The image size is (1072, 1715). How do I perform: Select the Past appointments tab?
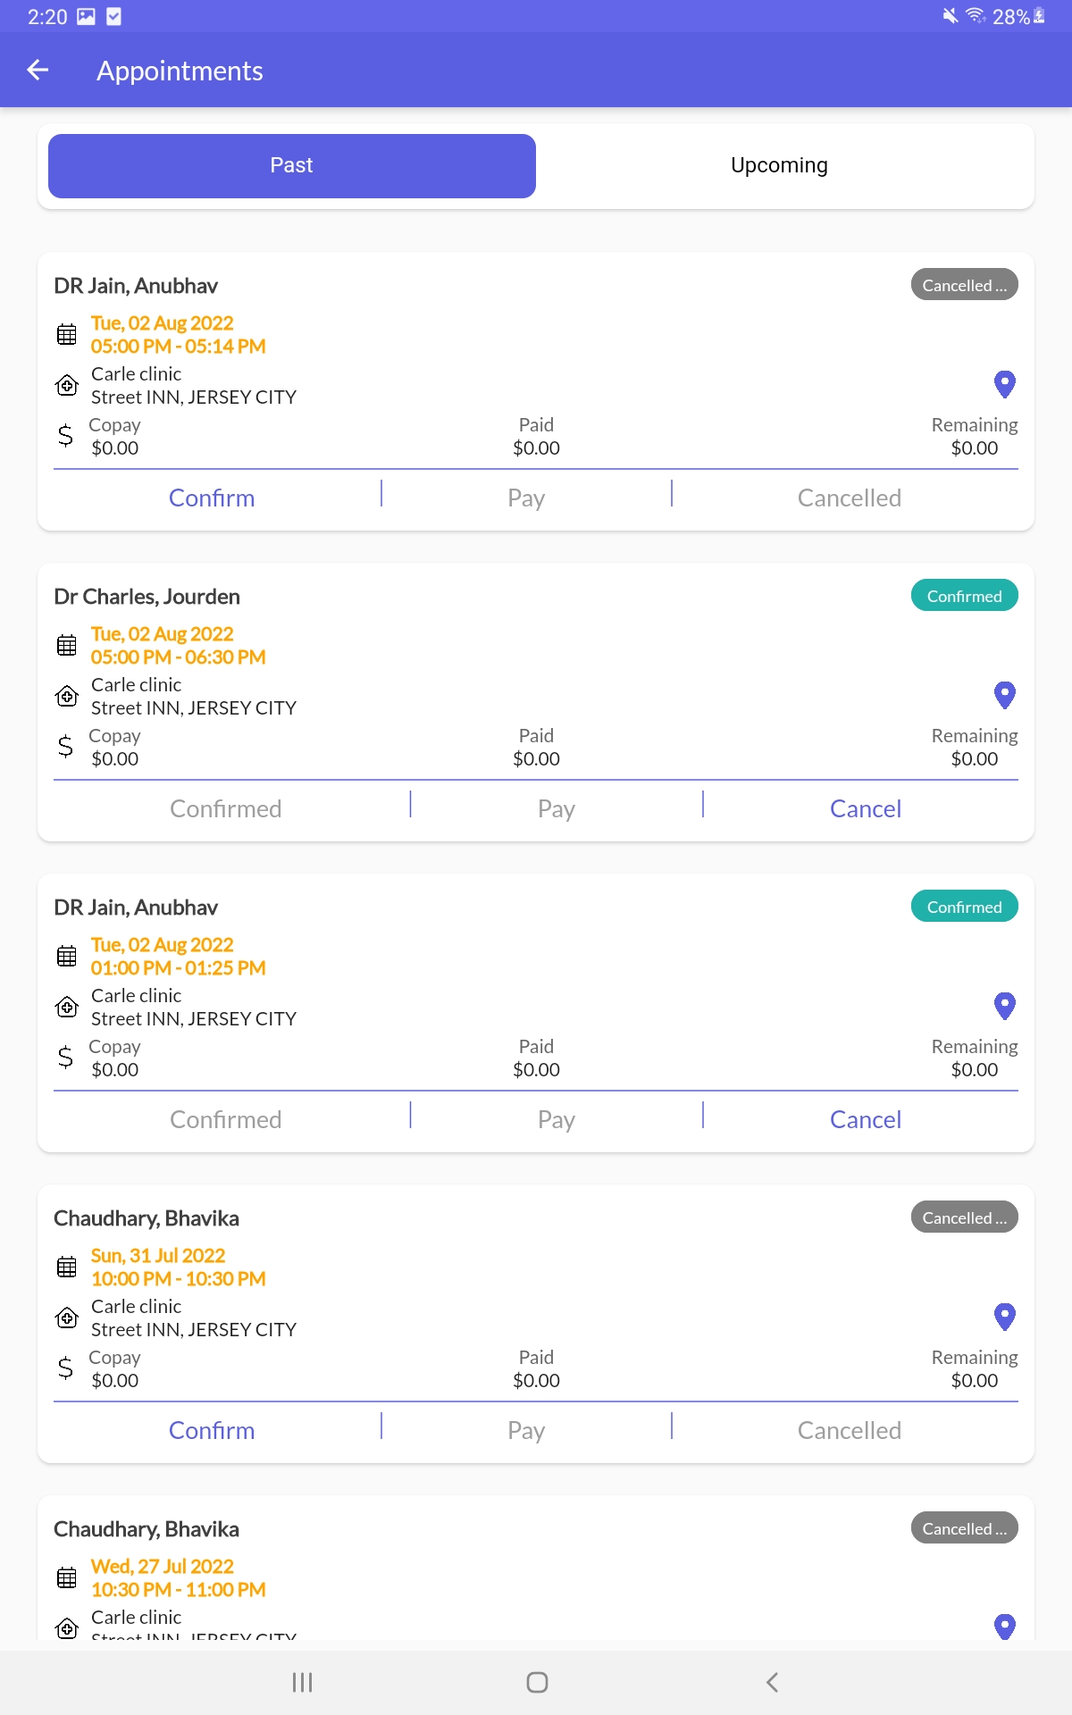click(292, 165)
